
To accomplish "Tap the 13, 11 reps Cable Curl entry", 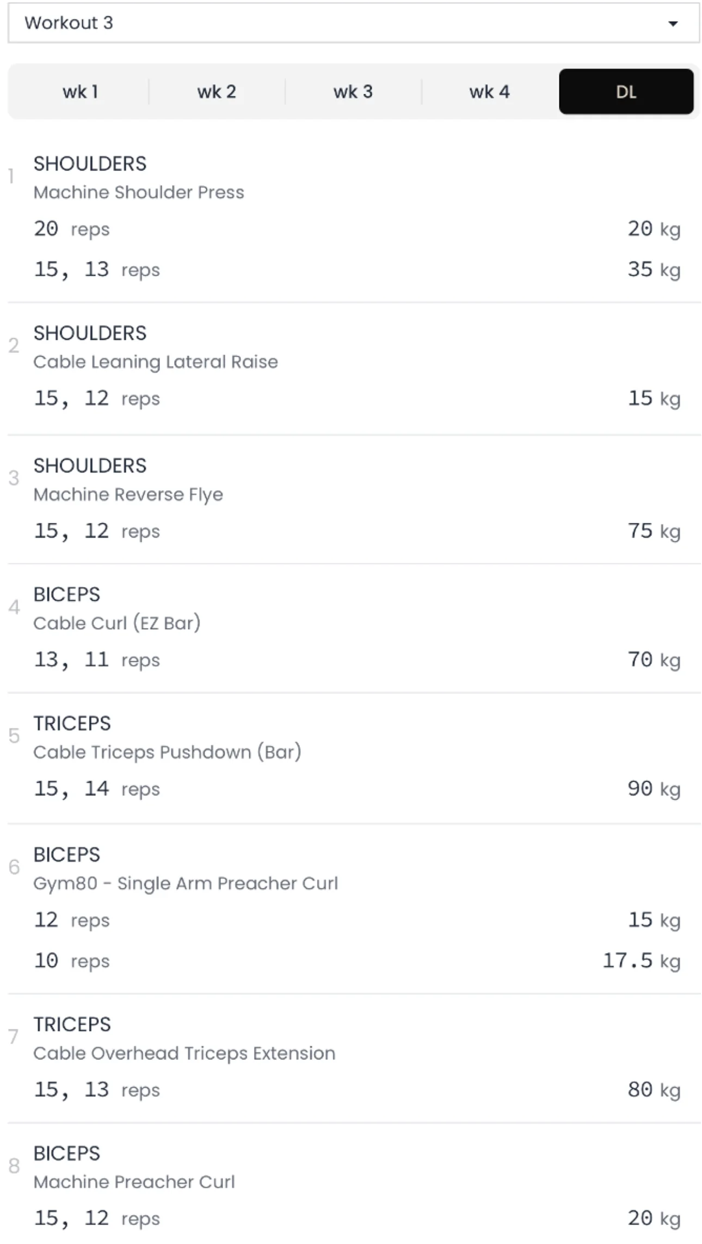I will point(97,660).
